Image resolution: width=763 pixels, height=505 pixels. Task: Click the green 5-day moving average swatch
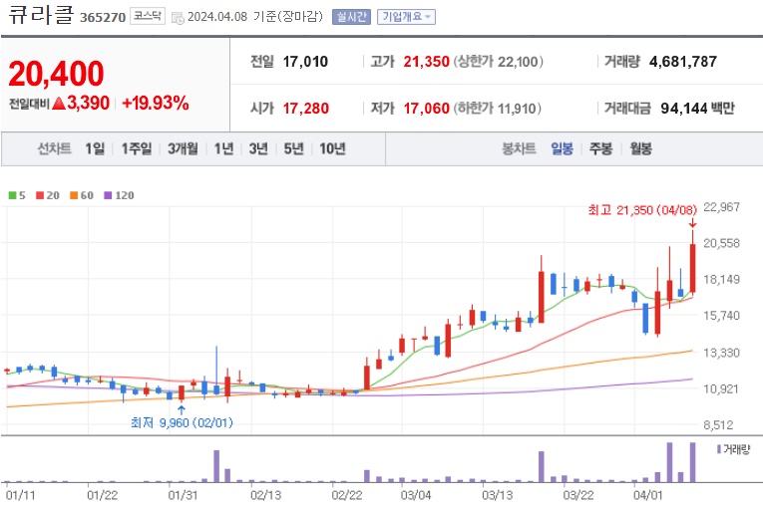pos(13,195)
